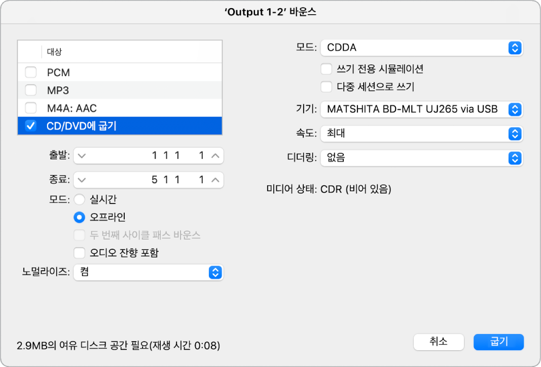Uncheck the CD/DVD에 굽기 checkbox
The image size is (541, 367).
(x=31, y=126)
